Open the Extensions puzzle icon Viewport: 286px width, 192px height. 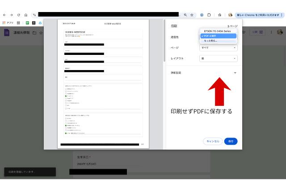tap(209, 15)
